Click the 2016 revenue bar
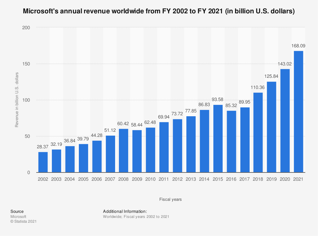Image resolution: width=318 pixels, height=236 pixels. click(232, 142)
